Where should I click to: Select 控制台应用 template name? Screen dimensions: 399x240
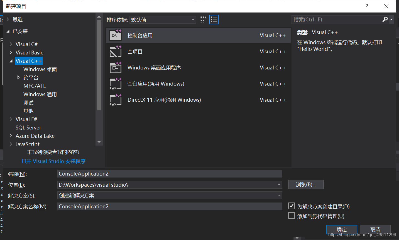click(x=140, y=35)
